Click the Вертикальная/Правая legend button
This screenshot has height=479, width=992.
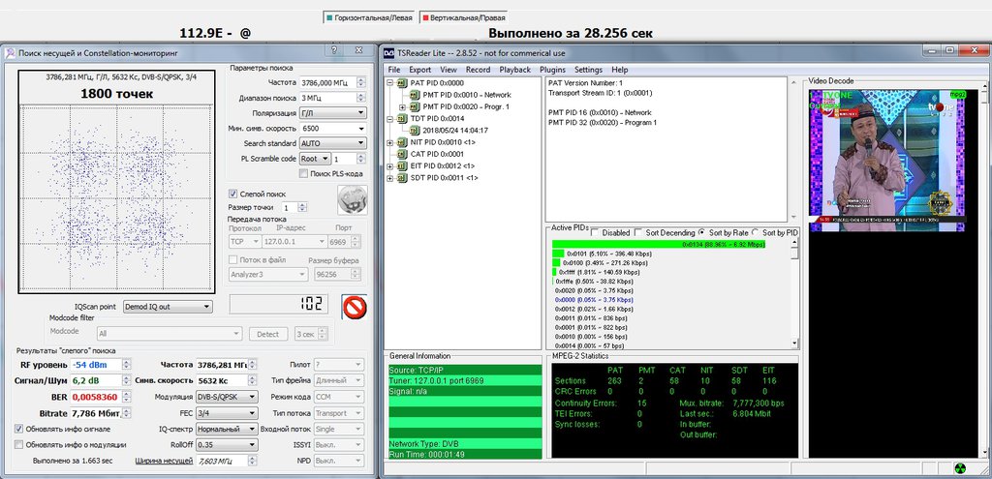pyautogui.click(x=461, y=17)
